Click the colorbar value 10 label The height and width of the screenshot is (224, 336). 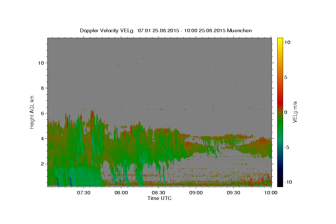[x=287, y=42]
